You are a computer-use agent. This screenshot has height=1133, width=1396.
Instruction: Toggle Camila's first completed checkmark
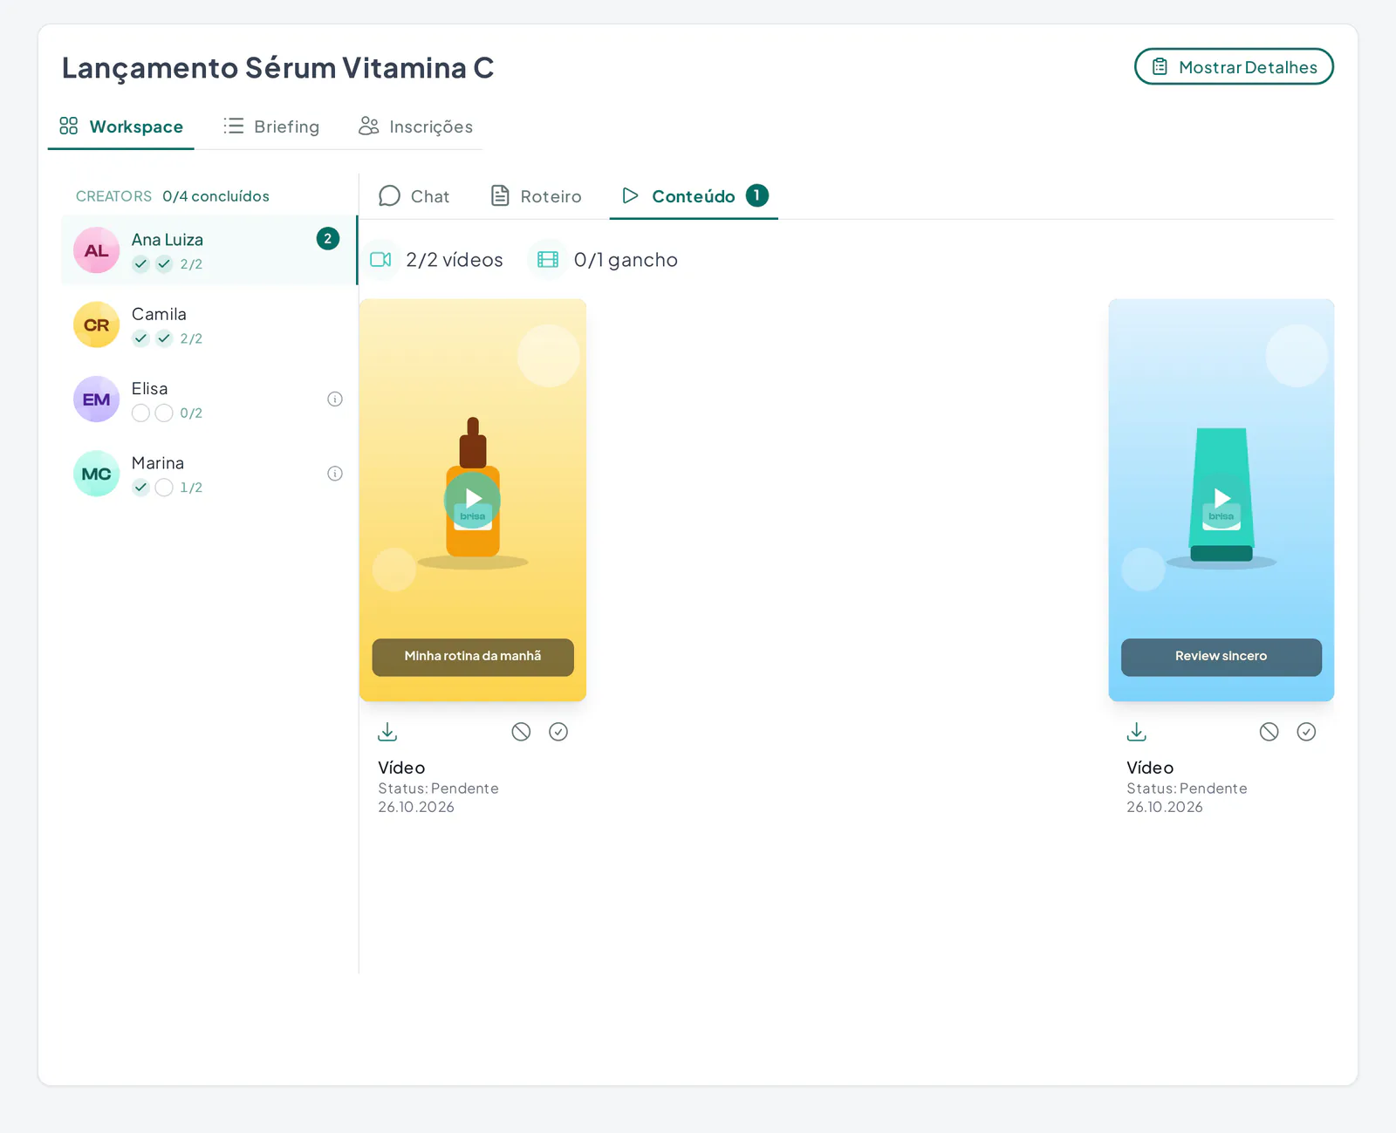pos(140,338)
